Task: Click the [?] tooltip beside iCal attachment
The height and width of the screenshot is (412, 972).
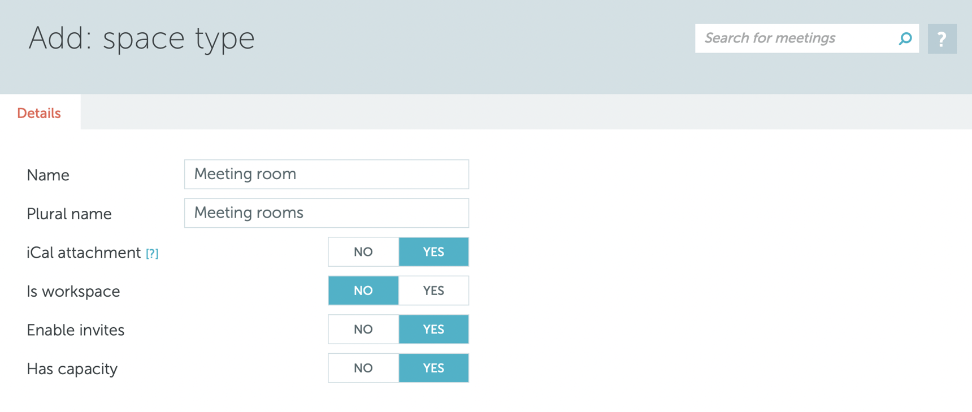Action: (x=151, y=253)
